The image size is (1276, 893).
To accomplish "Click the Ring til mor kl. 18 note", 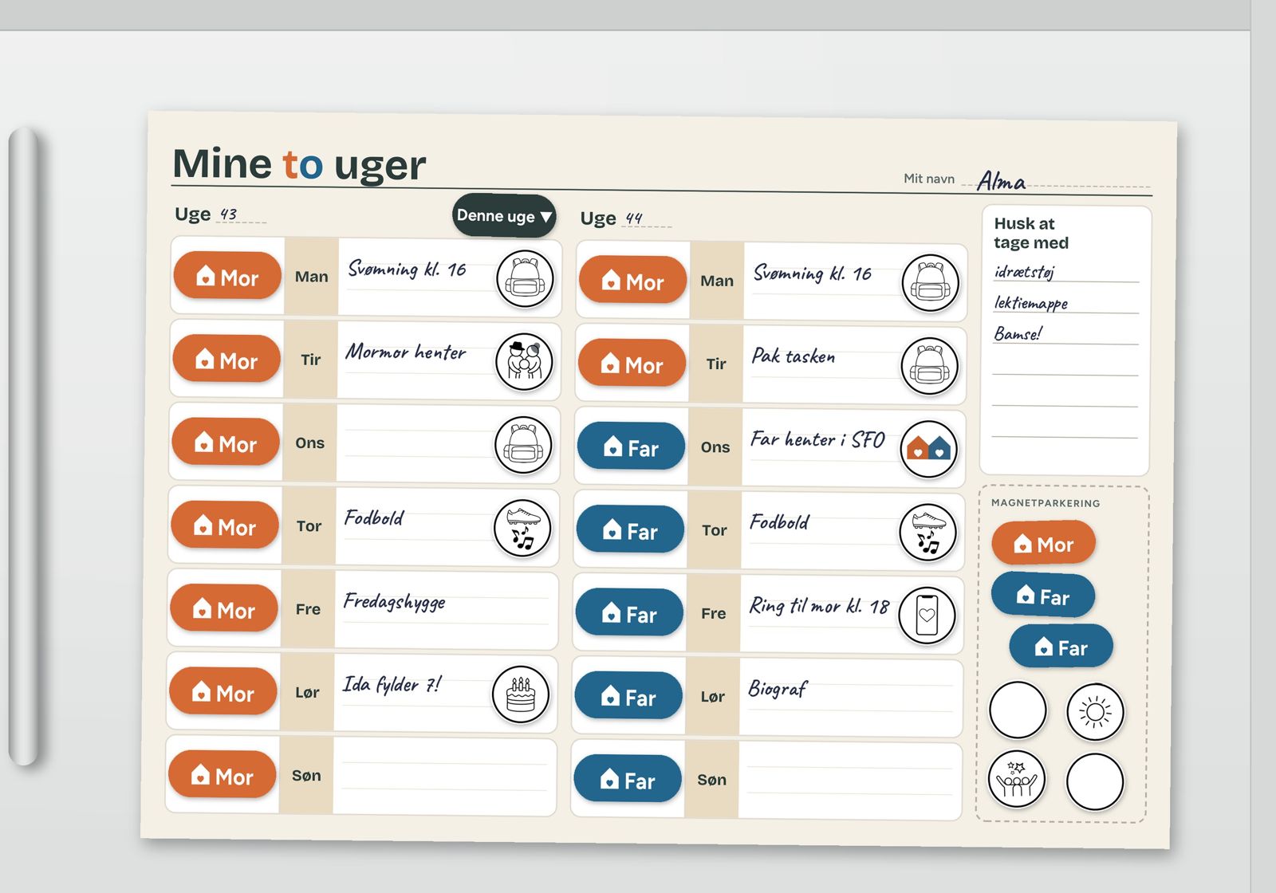I will tap(819, 606).
